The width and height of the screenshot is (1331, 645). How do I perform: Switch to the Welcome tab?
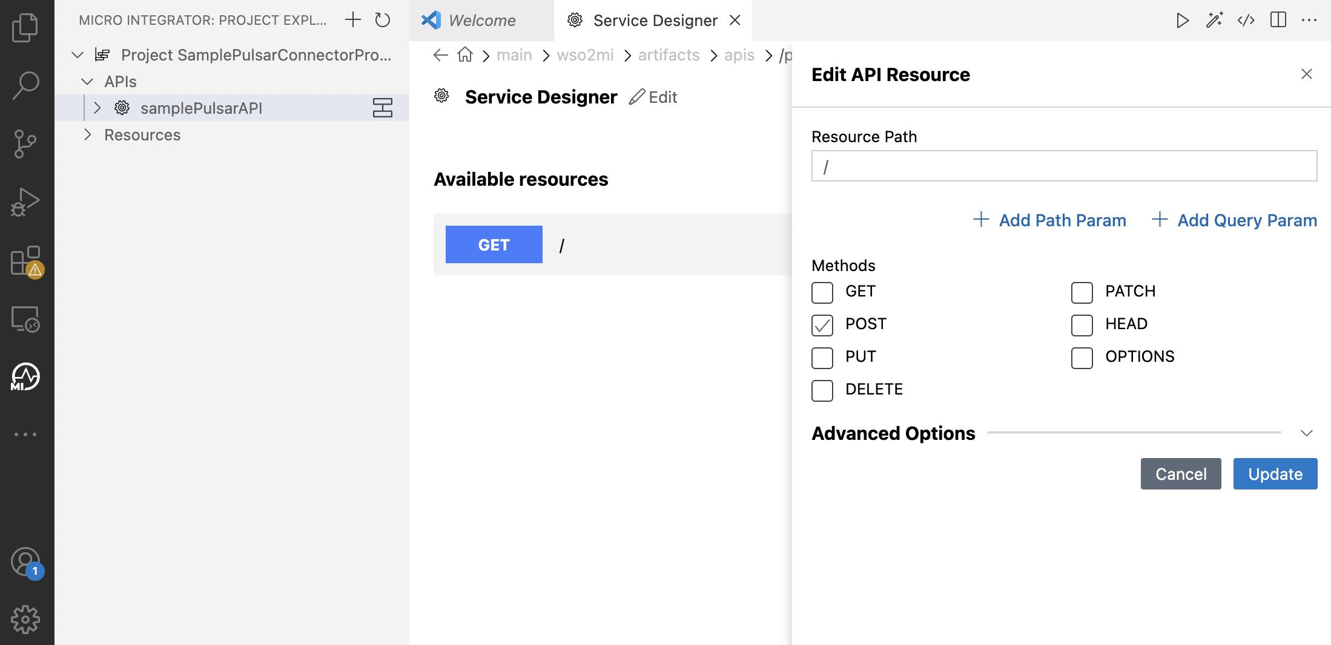[x=481, y=21]
